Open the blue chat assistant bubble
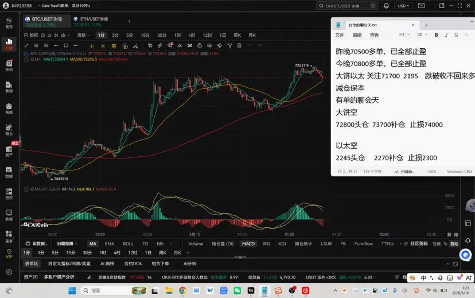This screenshot has height=298, width=475. [x=466, y=255]
